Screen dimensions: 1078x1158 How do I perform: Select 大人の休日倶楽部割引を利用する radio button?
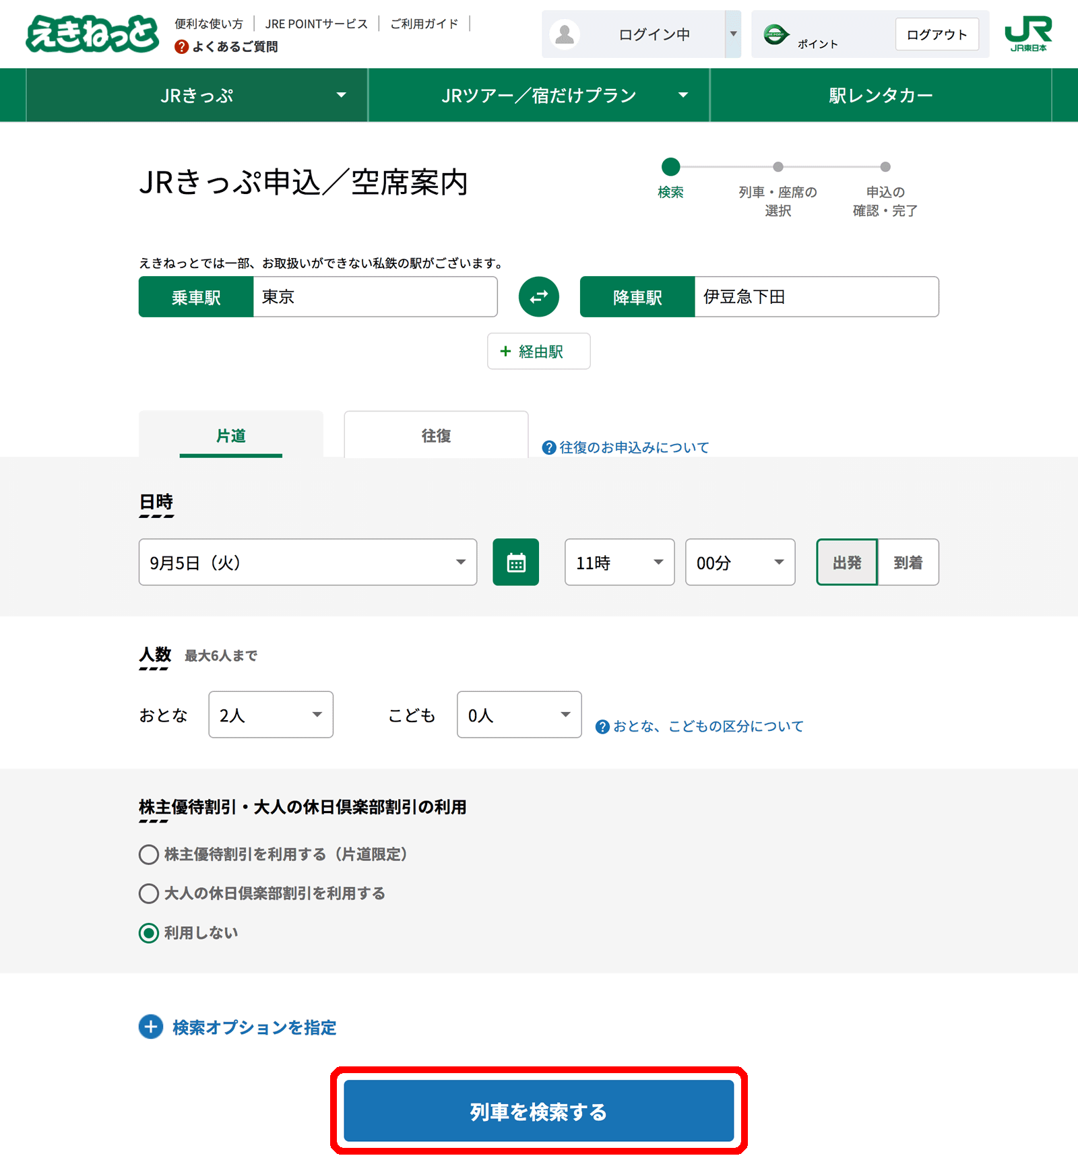click(x=149, y=894)
